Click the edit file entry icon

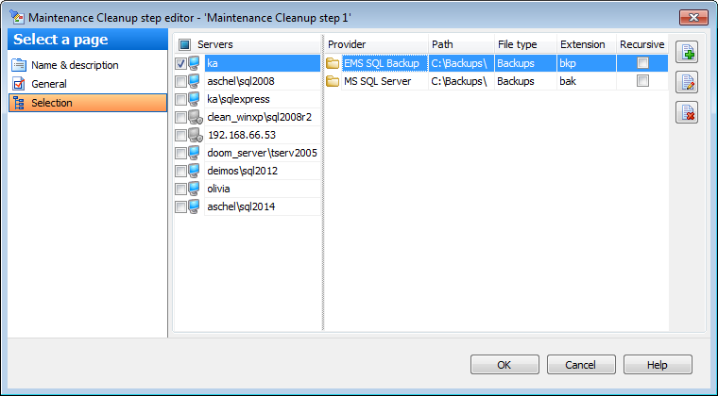[x=687, y=83]
